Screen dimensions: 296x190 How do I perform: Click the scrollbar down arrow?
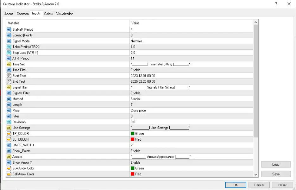256,174
